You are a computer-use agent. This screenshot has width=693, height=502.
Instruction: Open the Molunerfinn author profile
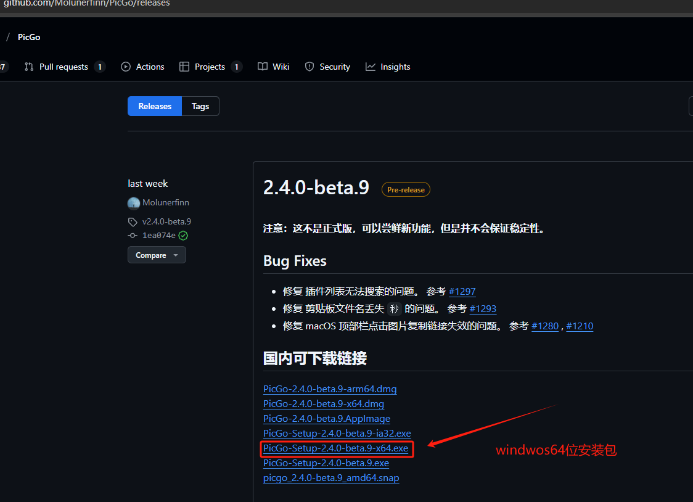pyautogui.click(x=166, y=202)
